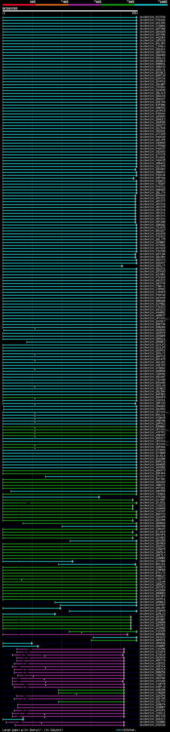The width and height of the screenshot is (170, 732).
Task: Select label UniRef100_A3YU48
Action: click(152, 681)
